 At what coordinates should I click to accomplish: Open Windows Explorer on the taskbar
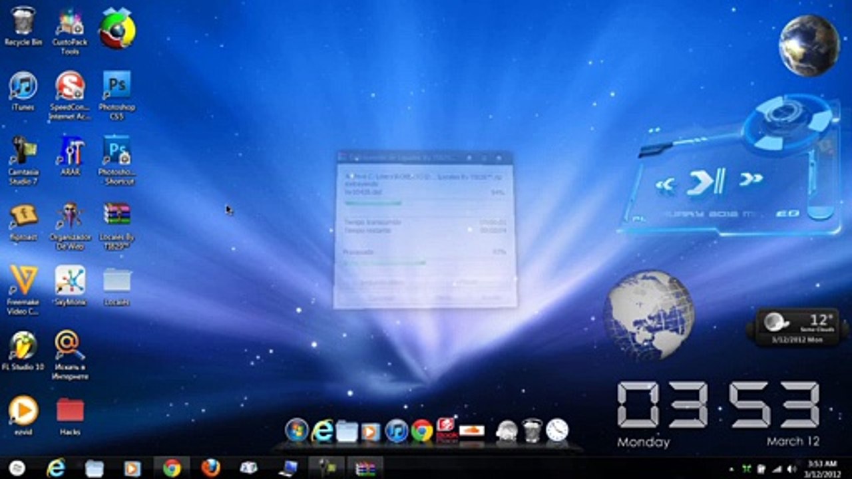(x=94, y=468)
